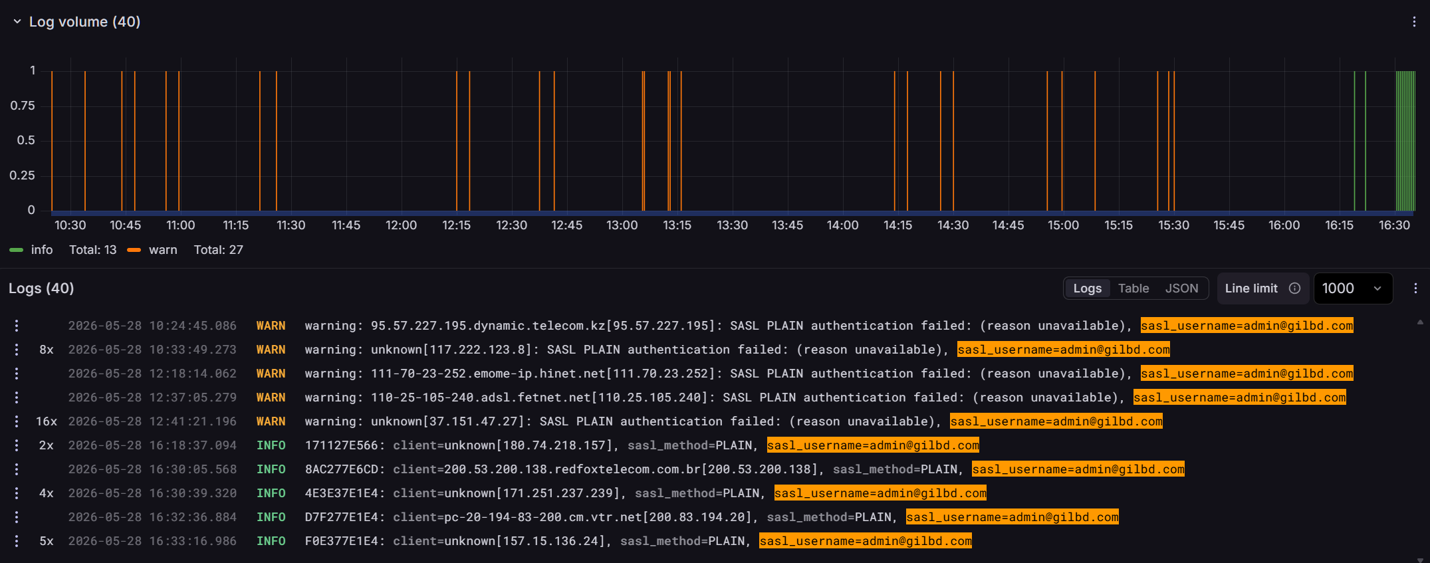Viewport: 1430px width, 563px height.
Task: Switch to the JSON view tab
Action: [1181, 288]
